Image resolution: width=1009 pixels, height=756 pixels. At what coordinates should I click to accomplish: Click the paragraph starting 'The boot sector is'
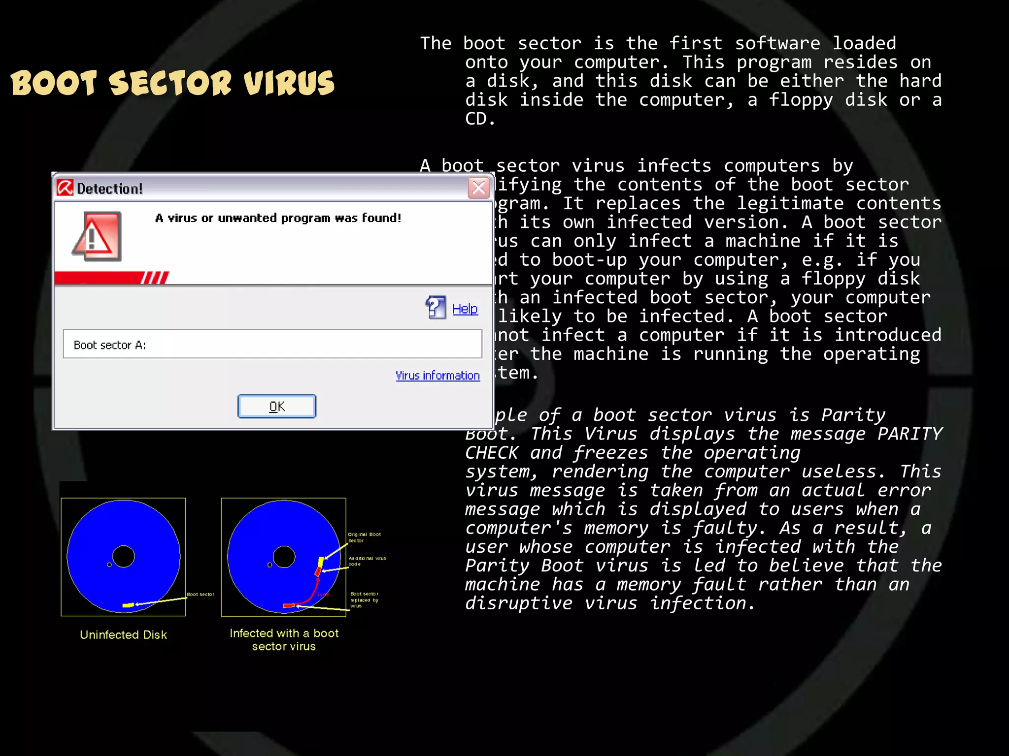(681, 81)
